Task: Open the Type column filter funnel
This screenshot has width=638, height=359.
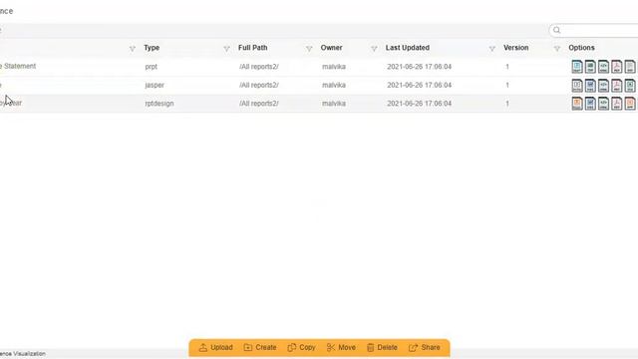Action: point(226,49)
